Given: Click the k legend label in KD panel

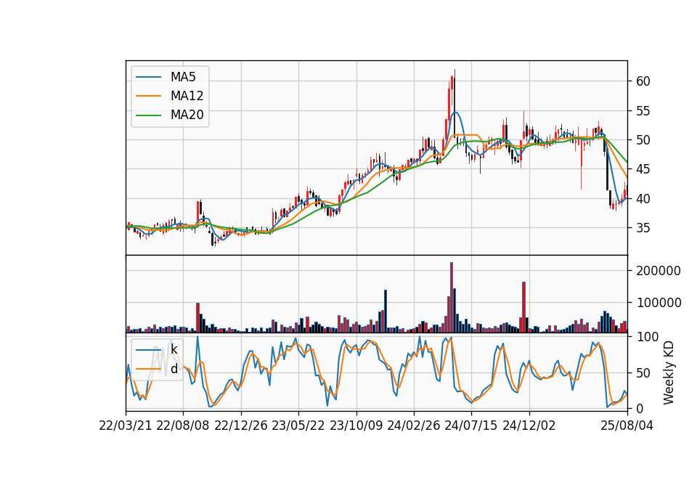Looking at the screenshot, I should pos(174,349).
